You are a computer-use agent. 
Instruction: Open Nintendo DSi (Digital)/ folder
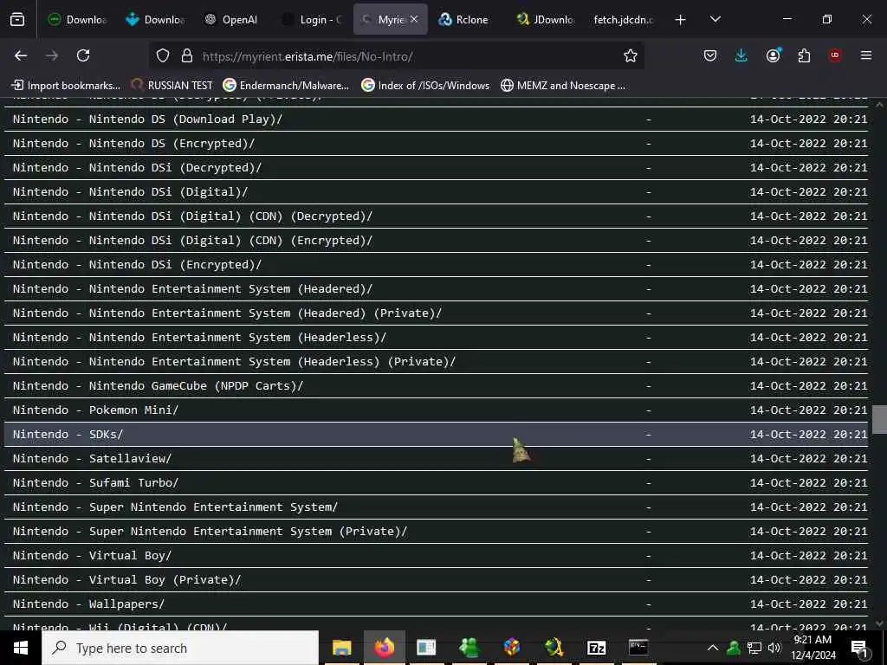click(x=130, y=192)
